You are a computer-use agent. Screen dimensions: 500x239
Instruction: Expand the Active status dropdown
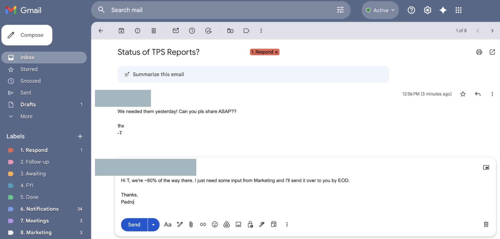tap(380, 10)
